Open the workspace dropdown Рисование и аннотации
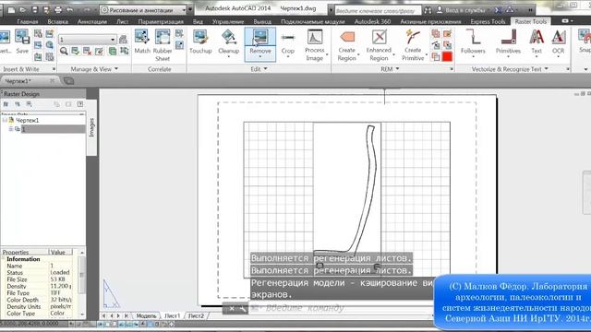591x332 pixels. pos(144,10)
